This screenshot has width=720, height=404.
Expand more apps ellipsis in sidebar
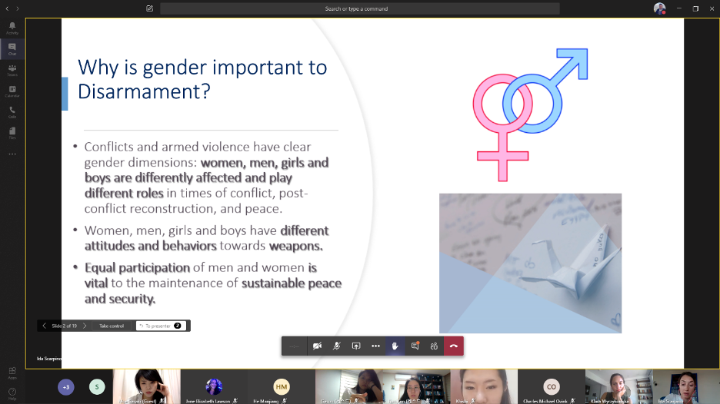[x=12, y=154]
